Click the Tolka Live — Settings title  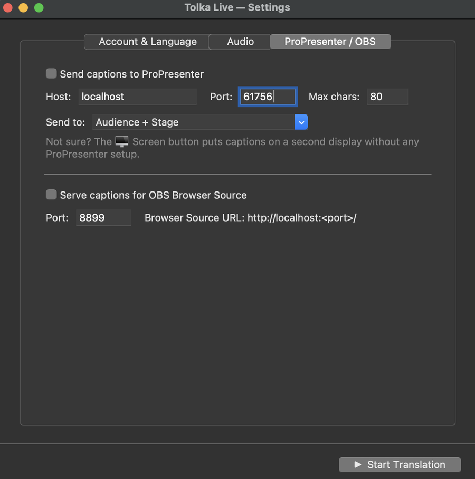[x=237, y=7]
